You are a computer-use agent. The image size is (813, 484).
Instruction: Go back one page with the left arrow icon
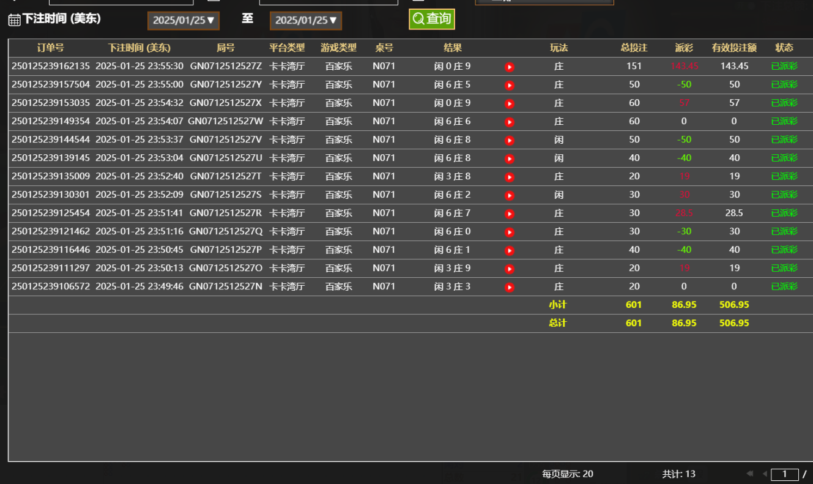pos(763,473)
